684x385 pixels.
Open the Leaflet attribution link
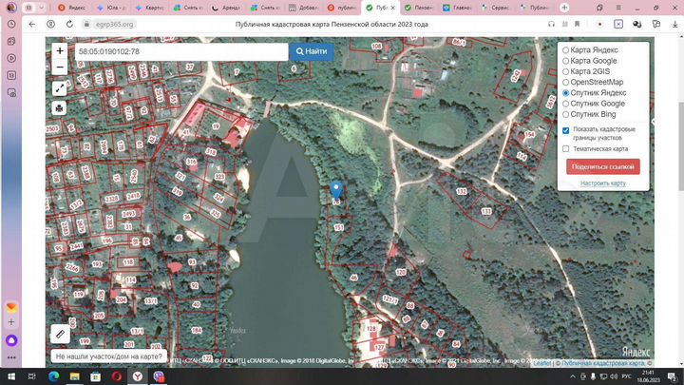pos(542,363)
